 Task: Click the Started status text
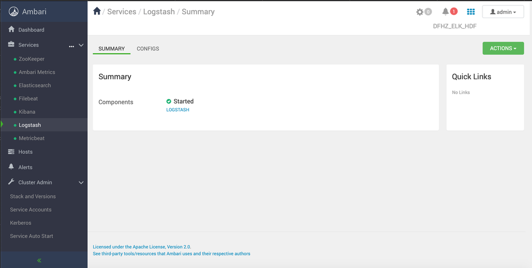click(x=184, y=102)
